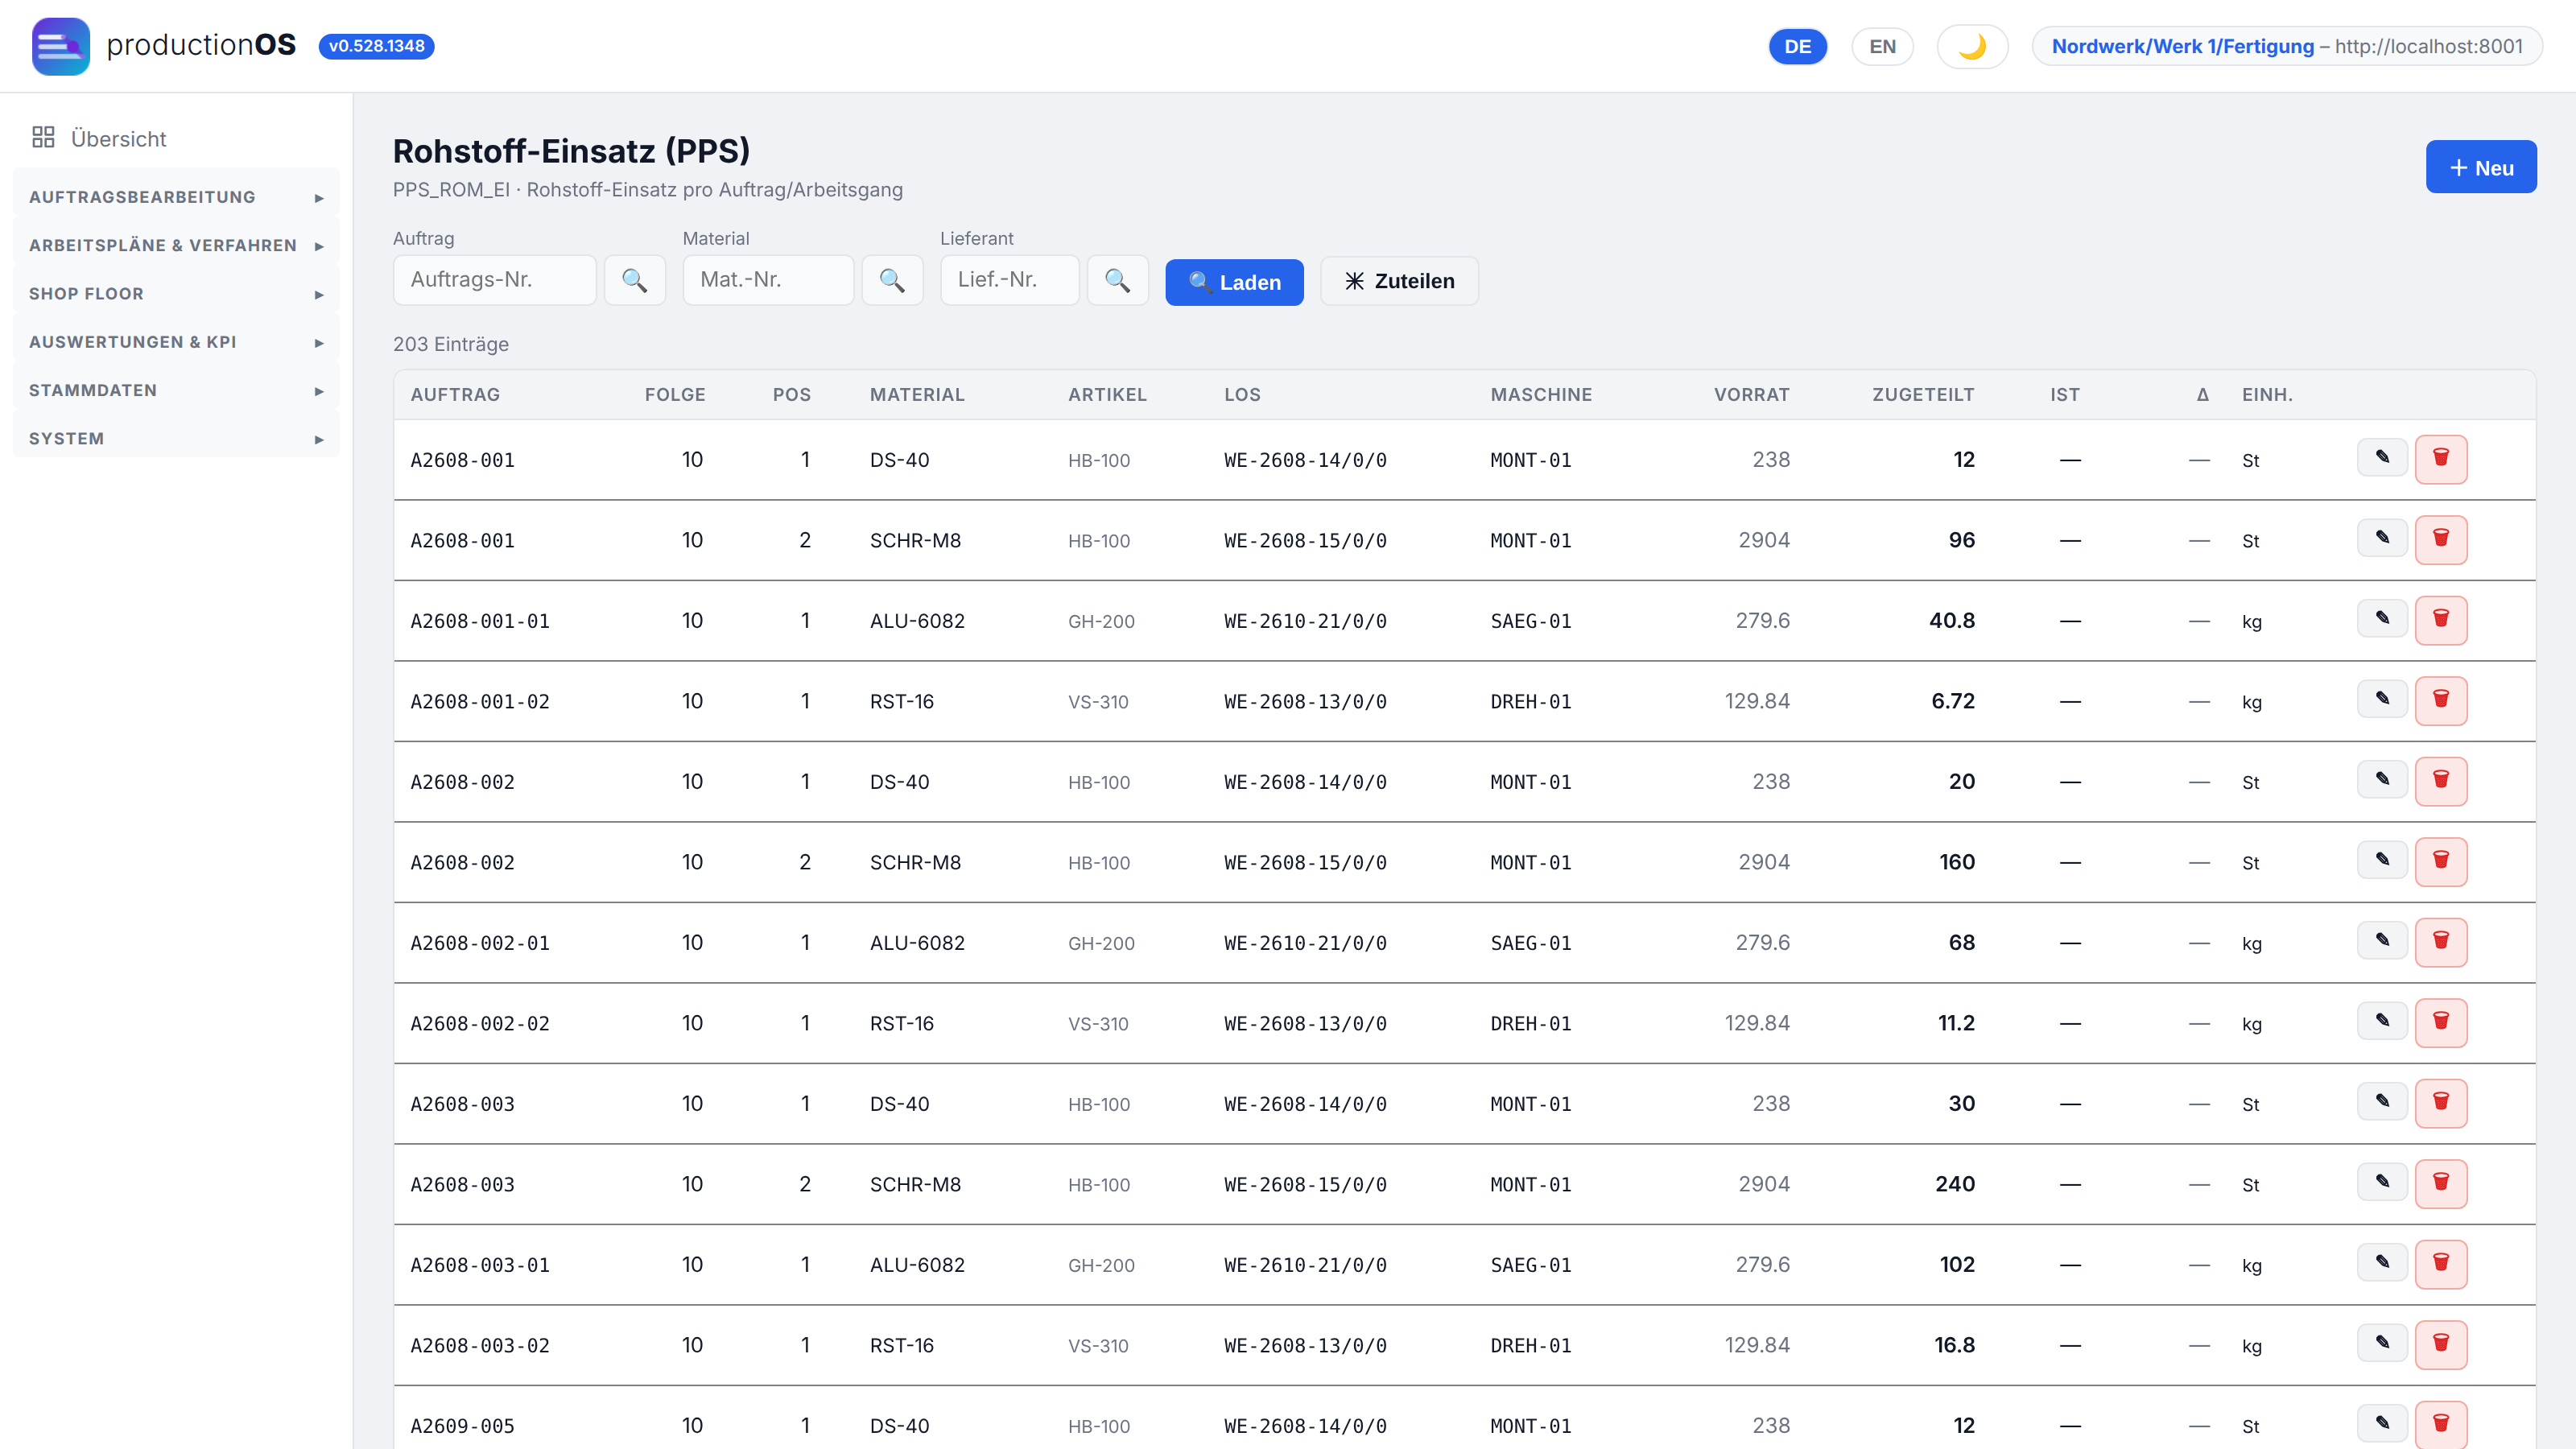The height and width of the screenshot is (1449, 2576).
Task: Expand the Stammdaten section
Action: 176,390
